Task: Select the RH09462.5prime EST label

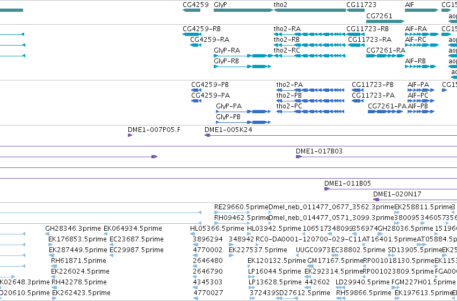Action: coord(241,218)
